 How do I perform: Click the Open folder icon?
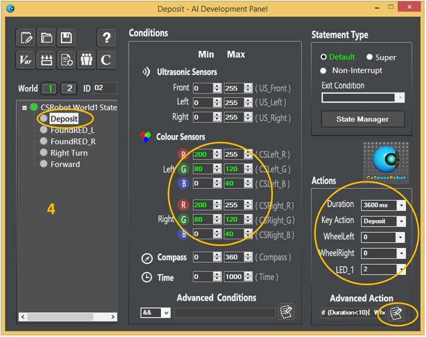point(46,38)
